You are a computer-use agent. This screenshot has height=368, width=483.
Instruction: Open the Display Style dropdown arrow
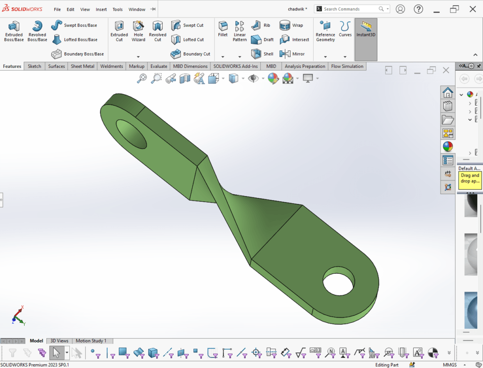(243, 79)
